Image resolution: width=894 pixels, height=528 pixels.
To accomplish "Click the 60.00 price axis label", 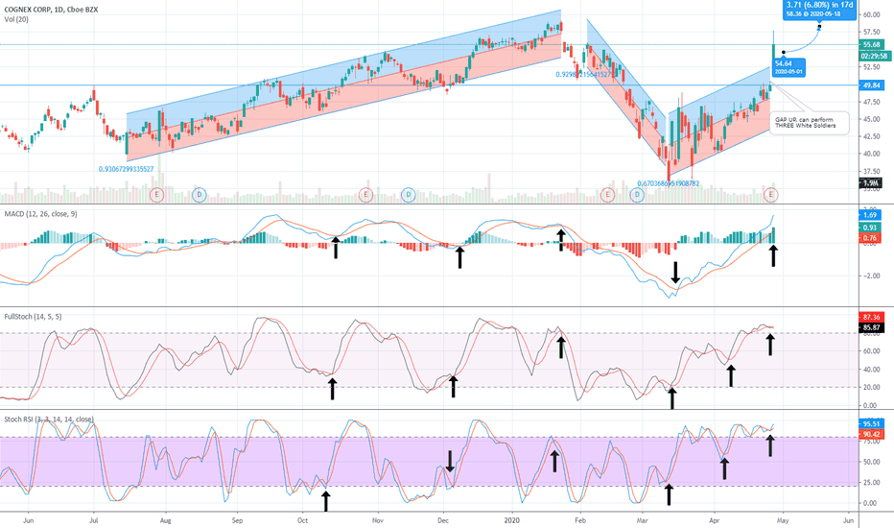I will tap(871, 14).
